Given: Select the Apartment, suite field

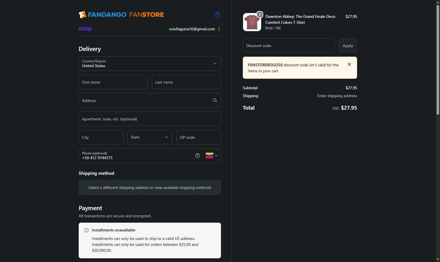Looking at the screenshot, I should 150,119.
